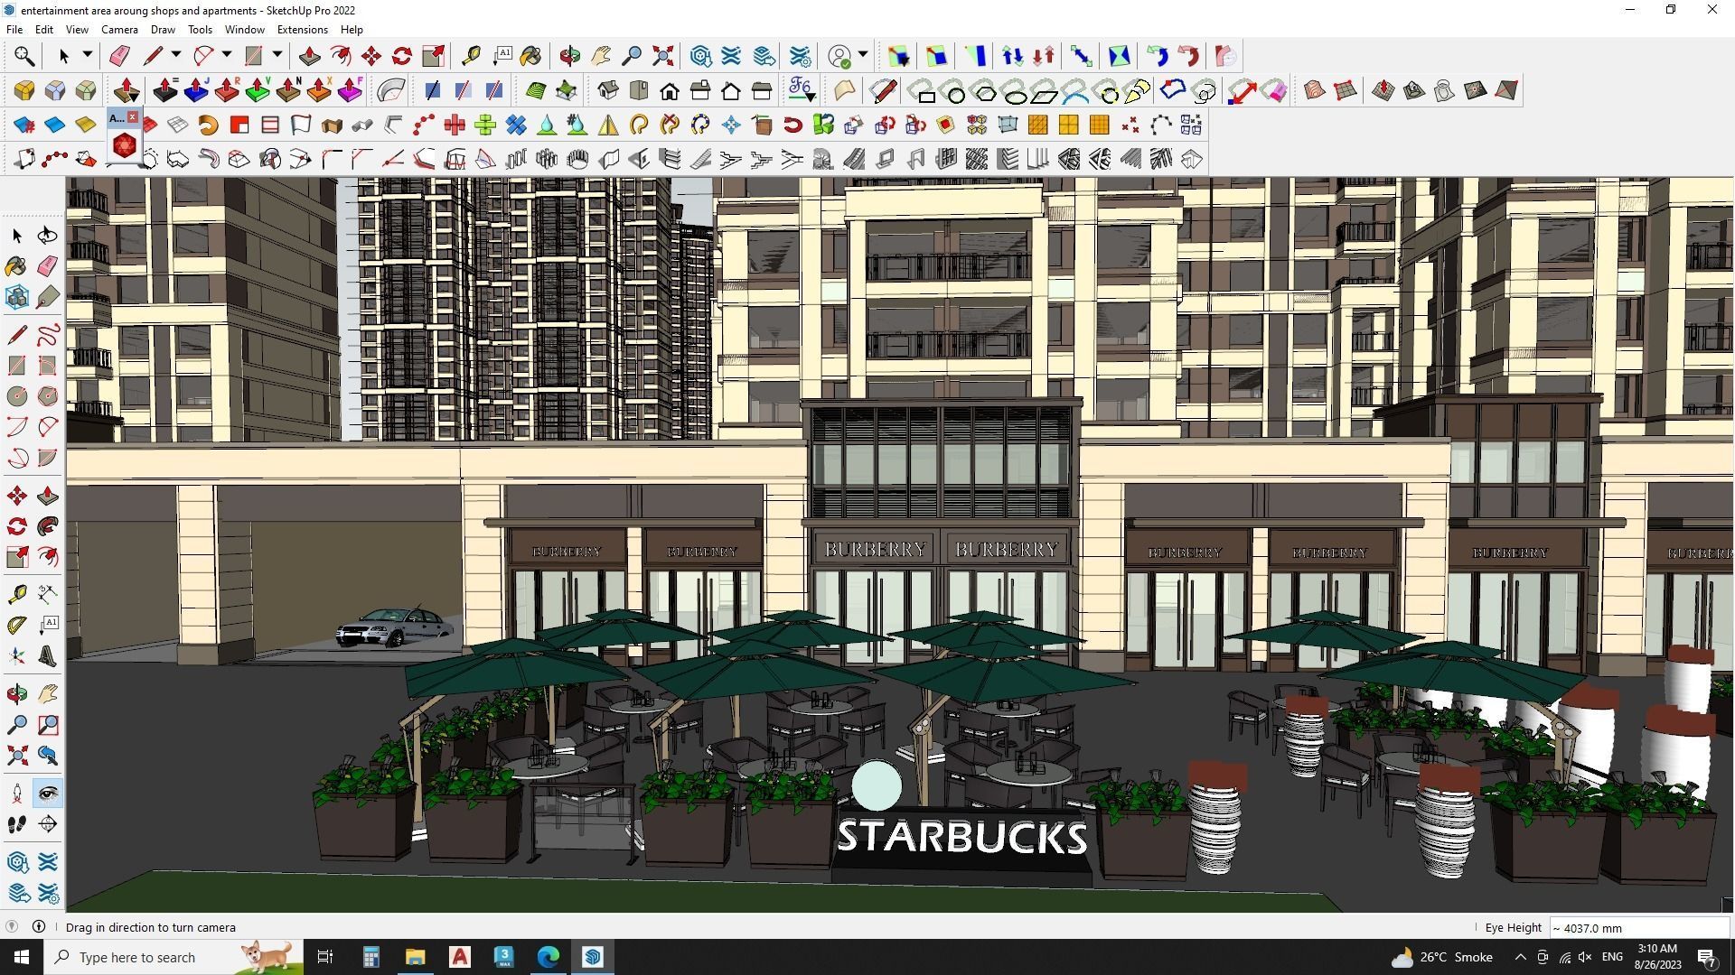Click the Joint Push Pull main tool icon
Image resolution: width=1735 pixels, height=975 pixels.
coord(127,90)
